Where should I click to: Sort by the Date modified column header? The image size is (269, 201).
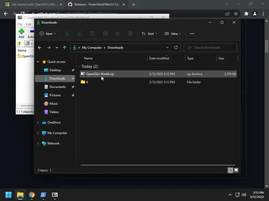pos(159,58)
